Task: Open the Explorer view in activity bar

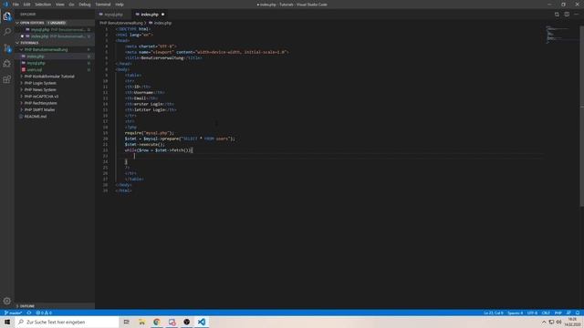Action: coord(7,16)
